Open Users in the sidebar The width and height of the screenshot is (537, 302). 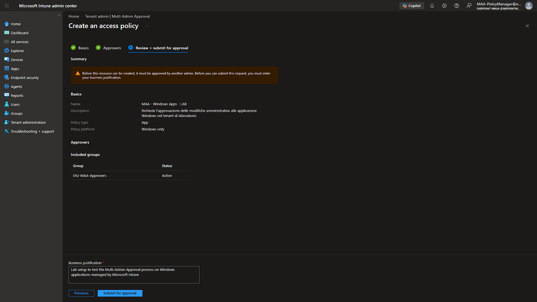coord(15,104)
